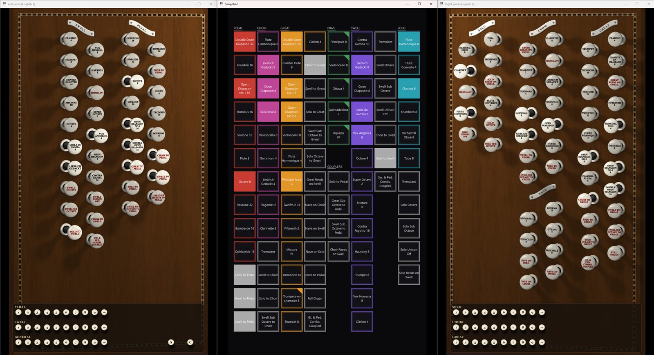Screen dimensions: 654x355
Task: Push Pedal piston 1 on the left jamb
Action: tap(18, 312)
